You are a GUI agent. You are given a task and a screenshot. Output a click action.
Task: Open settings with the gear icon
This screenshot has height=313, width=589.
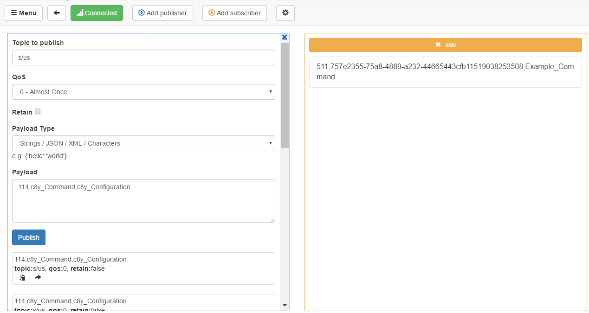pyautogui.click(x=285, y=13)
